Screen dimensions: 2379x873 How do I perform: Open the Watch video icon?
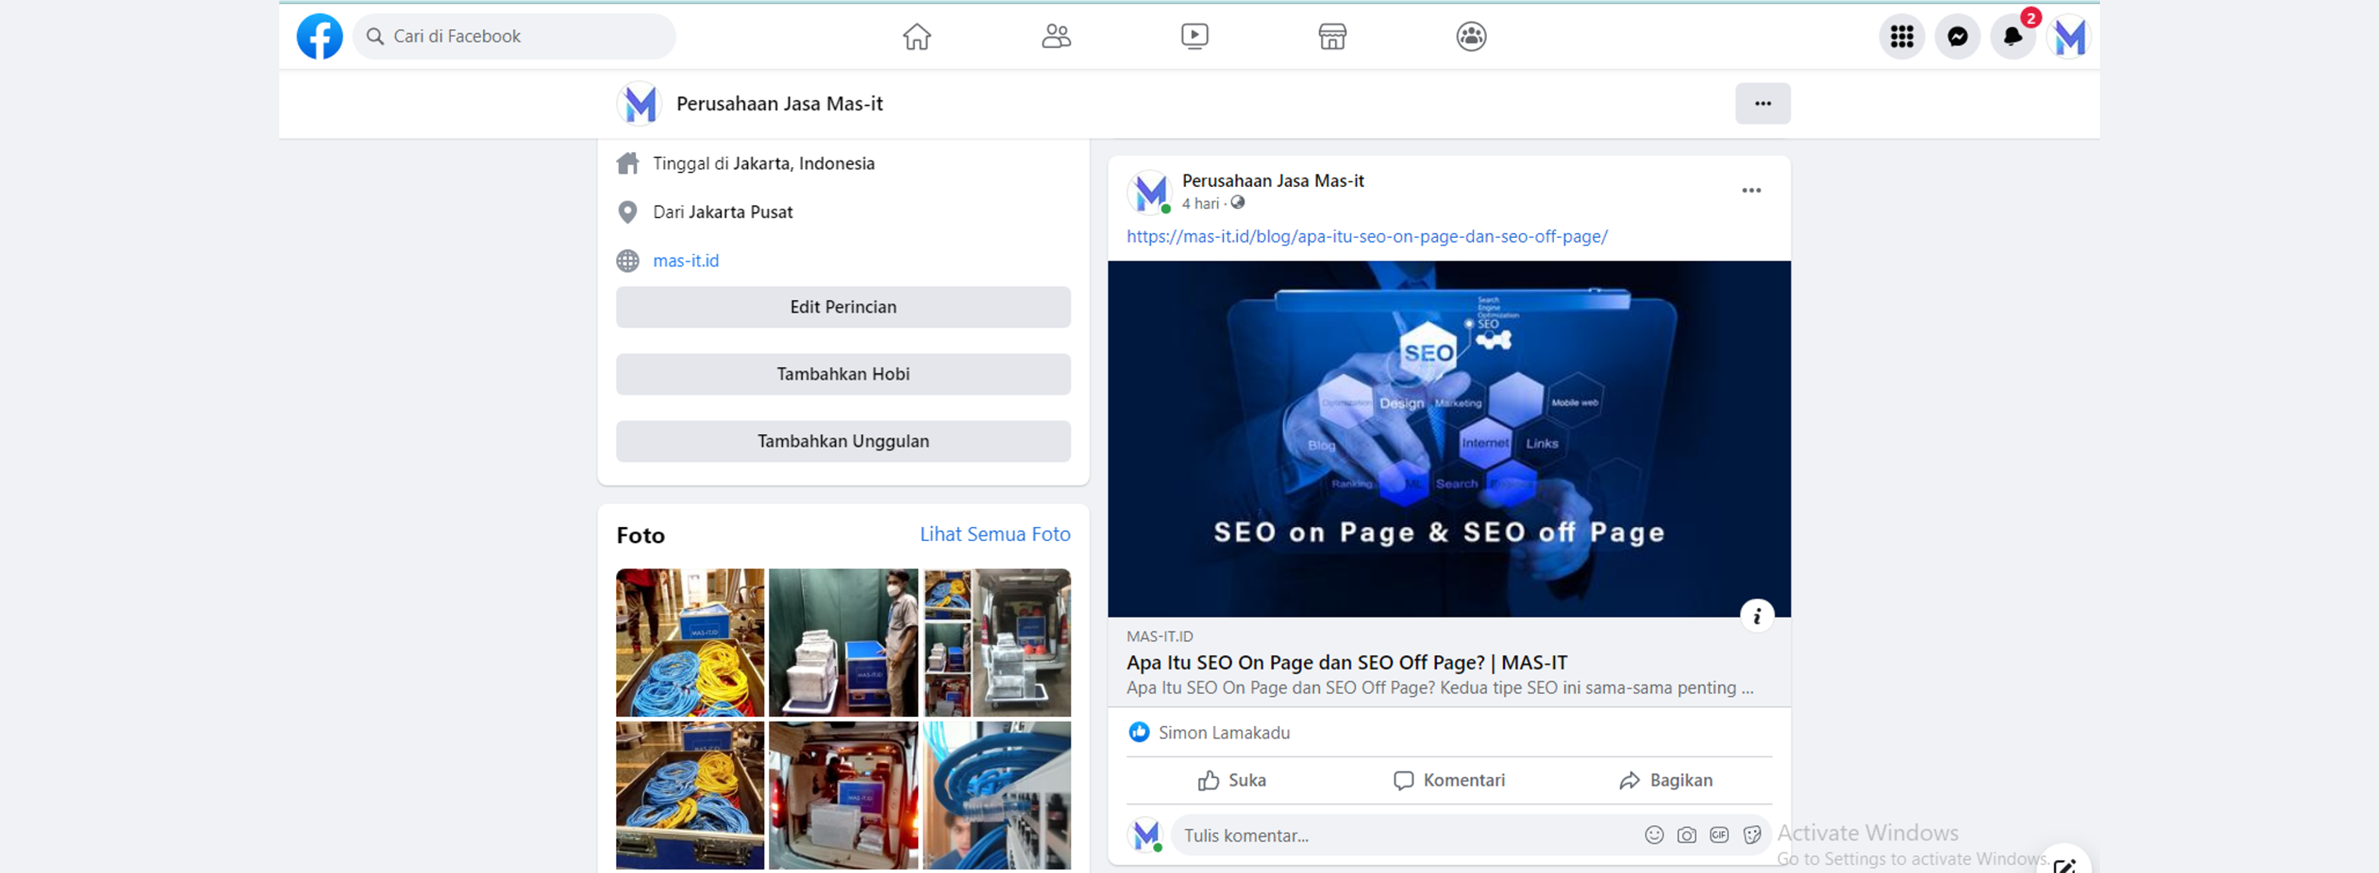click(x=1194, y=37)
